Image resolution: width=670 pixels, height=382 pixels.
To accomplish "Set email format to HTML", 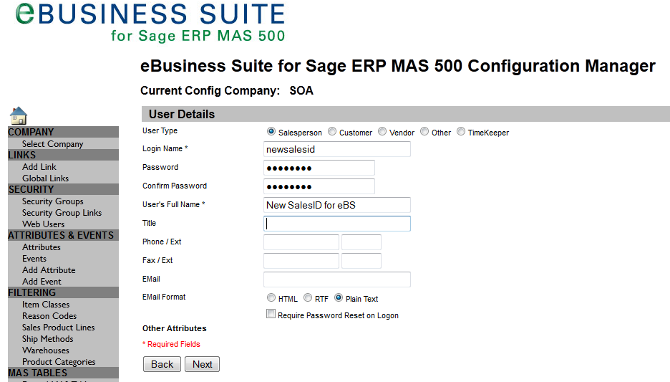I will 271,298.
